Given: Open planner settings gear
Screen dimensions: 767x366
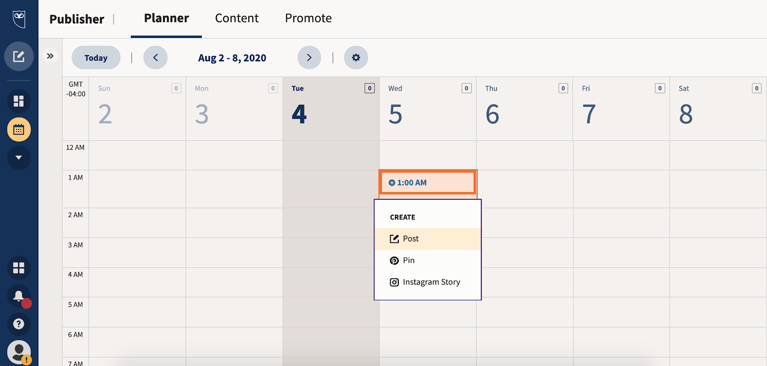Looking at the screenshot, I should (356, 57).
